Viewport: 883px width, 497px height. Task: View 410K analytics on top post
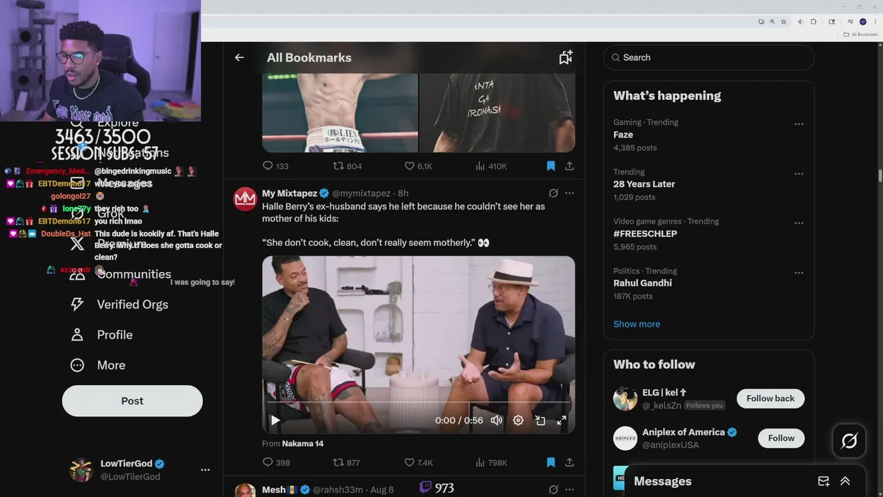click(x=491, y=166)
